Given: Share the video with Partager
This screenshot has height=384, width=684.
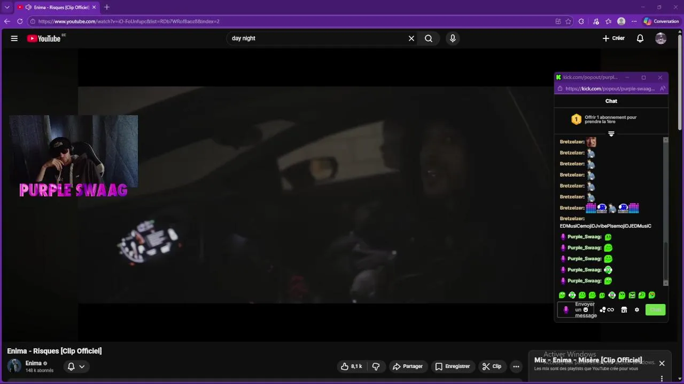Looking at the screenshot, I should [408, 366].
